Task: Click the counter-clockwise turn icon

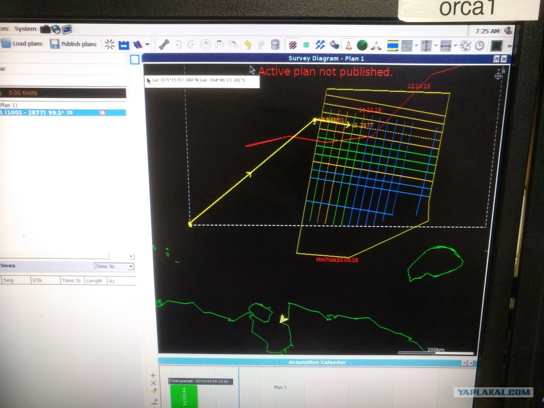Action: tap(178, 45)
